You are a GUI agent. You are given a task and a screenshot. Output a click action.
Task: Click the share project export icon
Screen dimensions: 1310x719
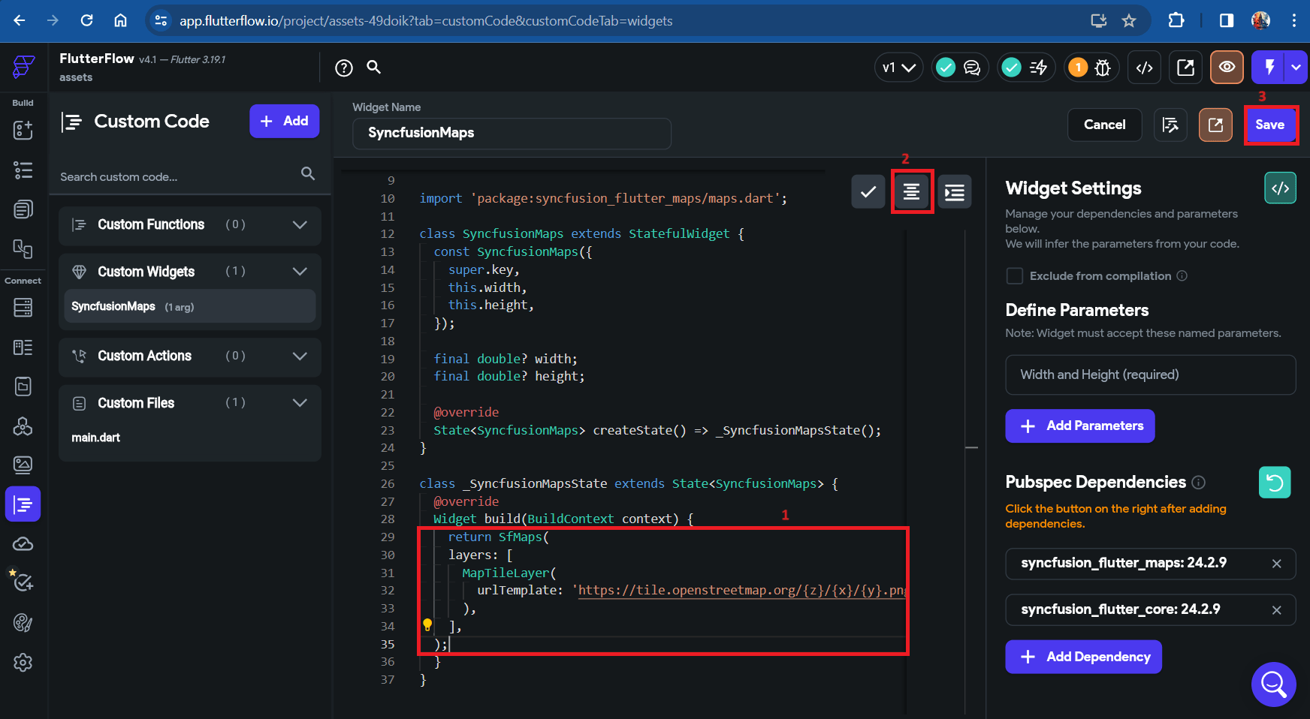tap(1185, 68)
